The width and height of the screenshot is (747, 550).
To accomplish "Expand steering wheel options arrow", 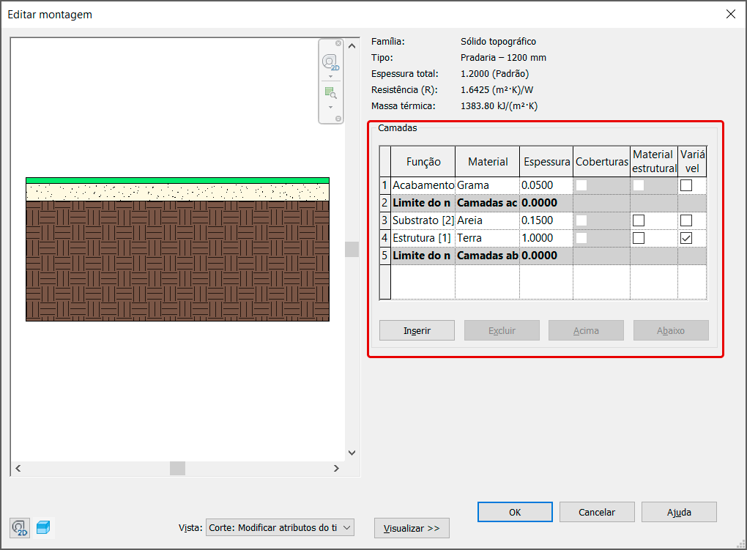I will [330, 76].
